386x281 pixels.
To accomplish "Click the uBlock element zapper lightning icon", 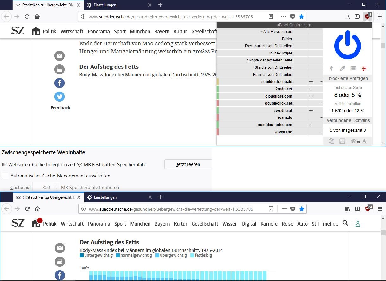I will click(x=332, y=68).
